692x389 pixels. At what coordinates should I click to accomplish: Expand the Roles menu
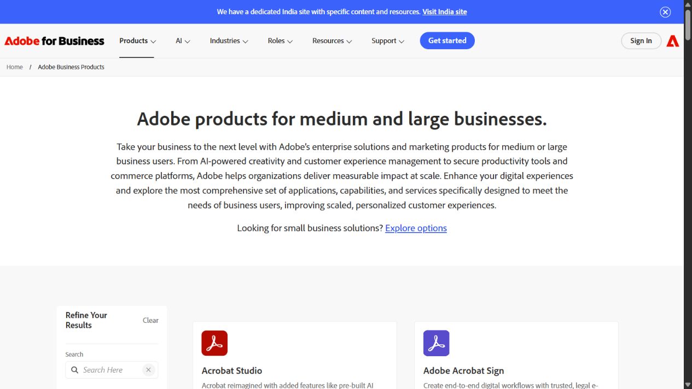tap(280, 41)
